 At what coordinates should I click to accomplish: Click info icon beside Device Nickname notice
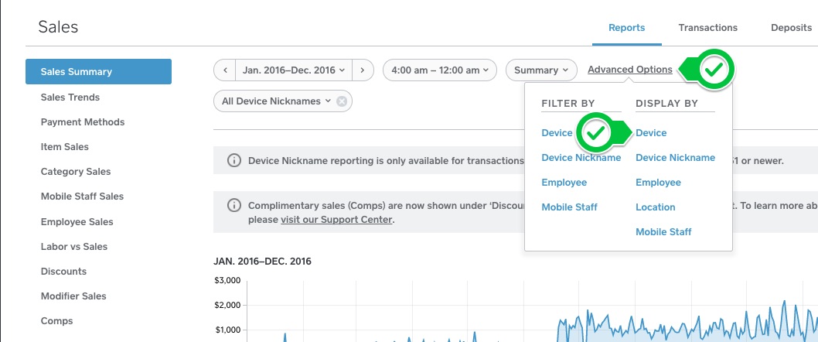(x=233, y=161)
